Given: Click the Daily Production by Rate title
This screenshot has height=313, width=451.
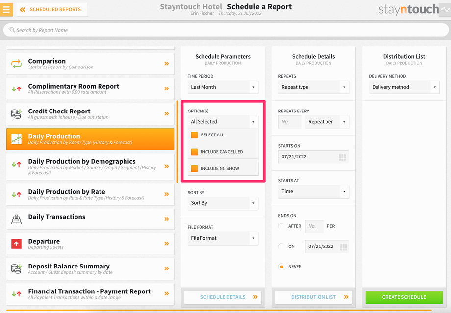Looking at the screenshot, I should (67, 191).
